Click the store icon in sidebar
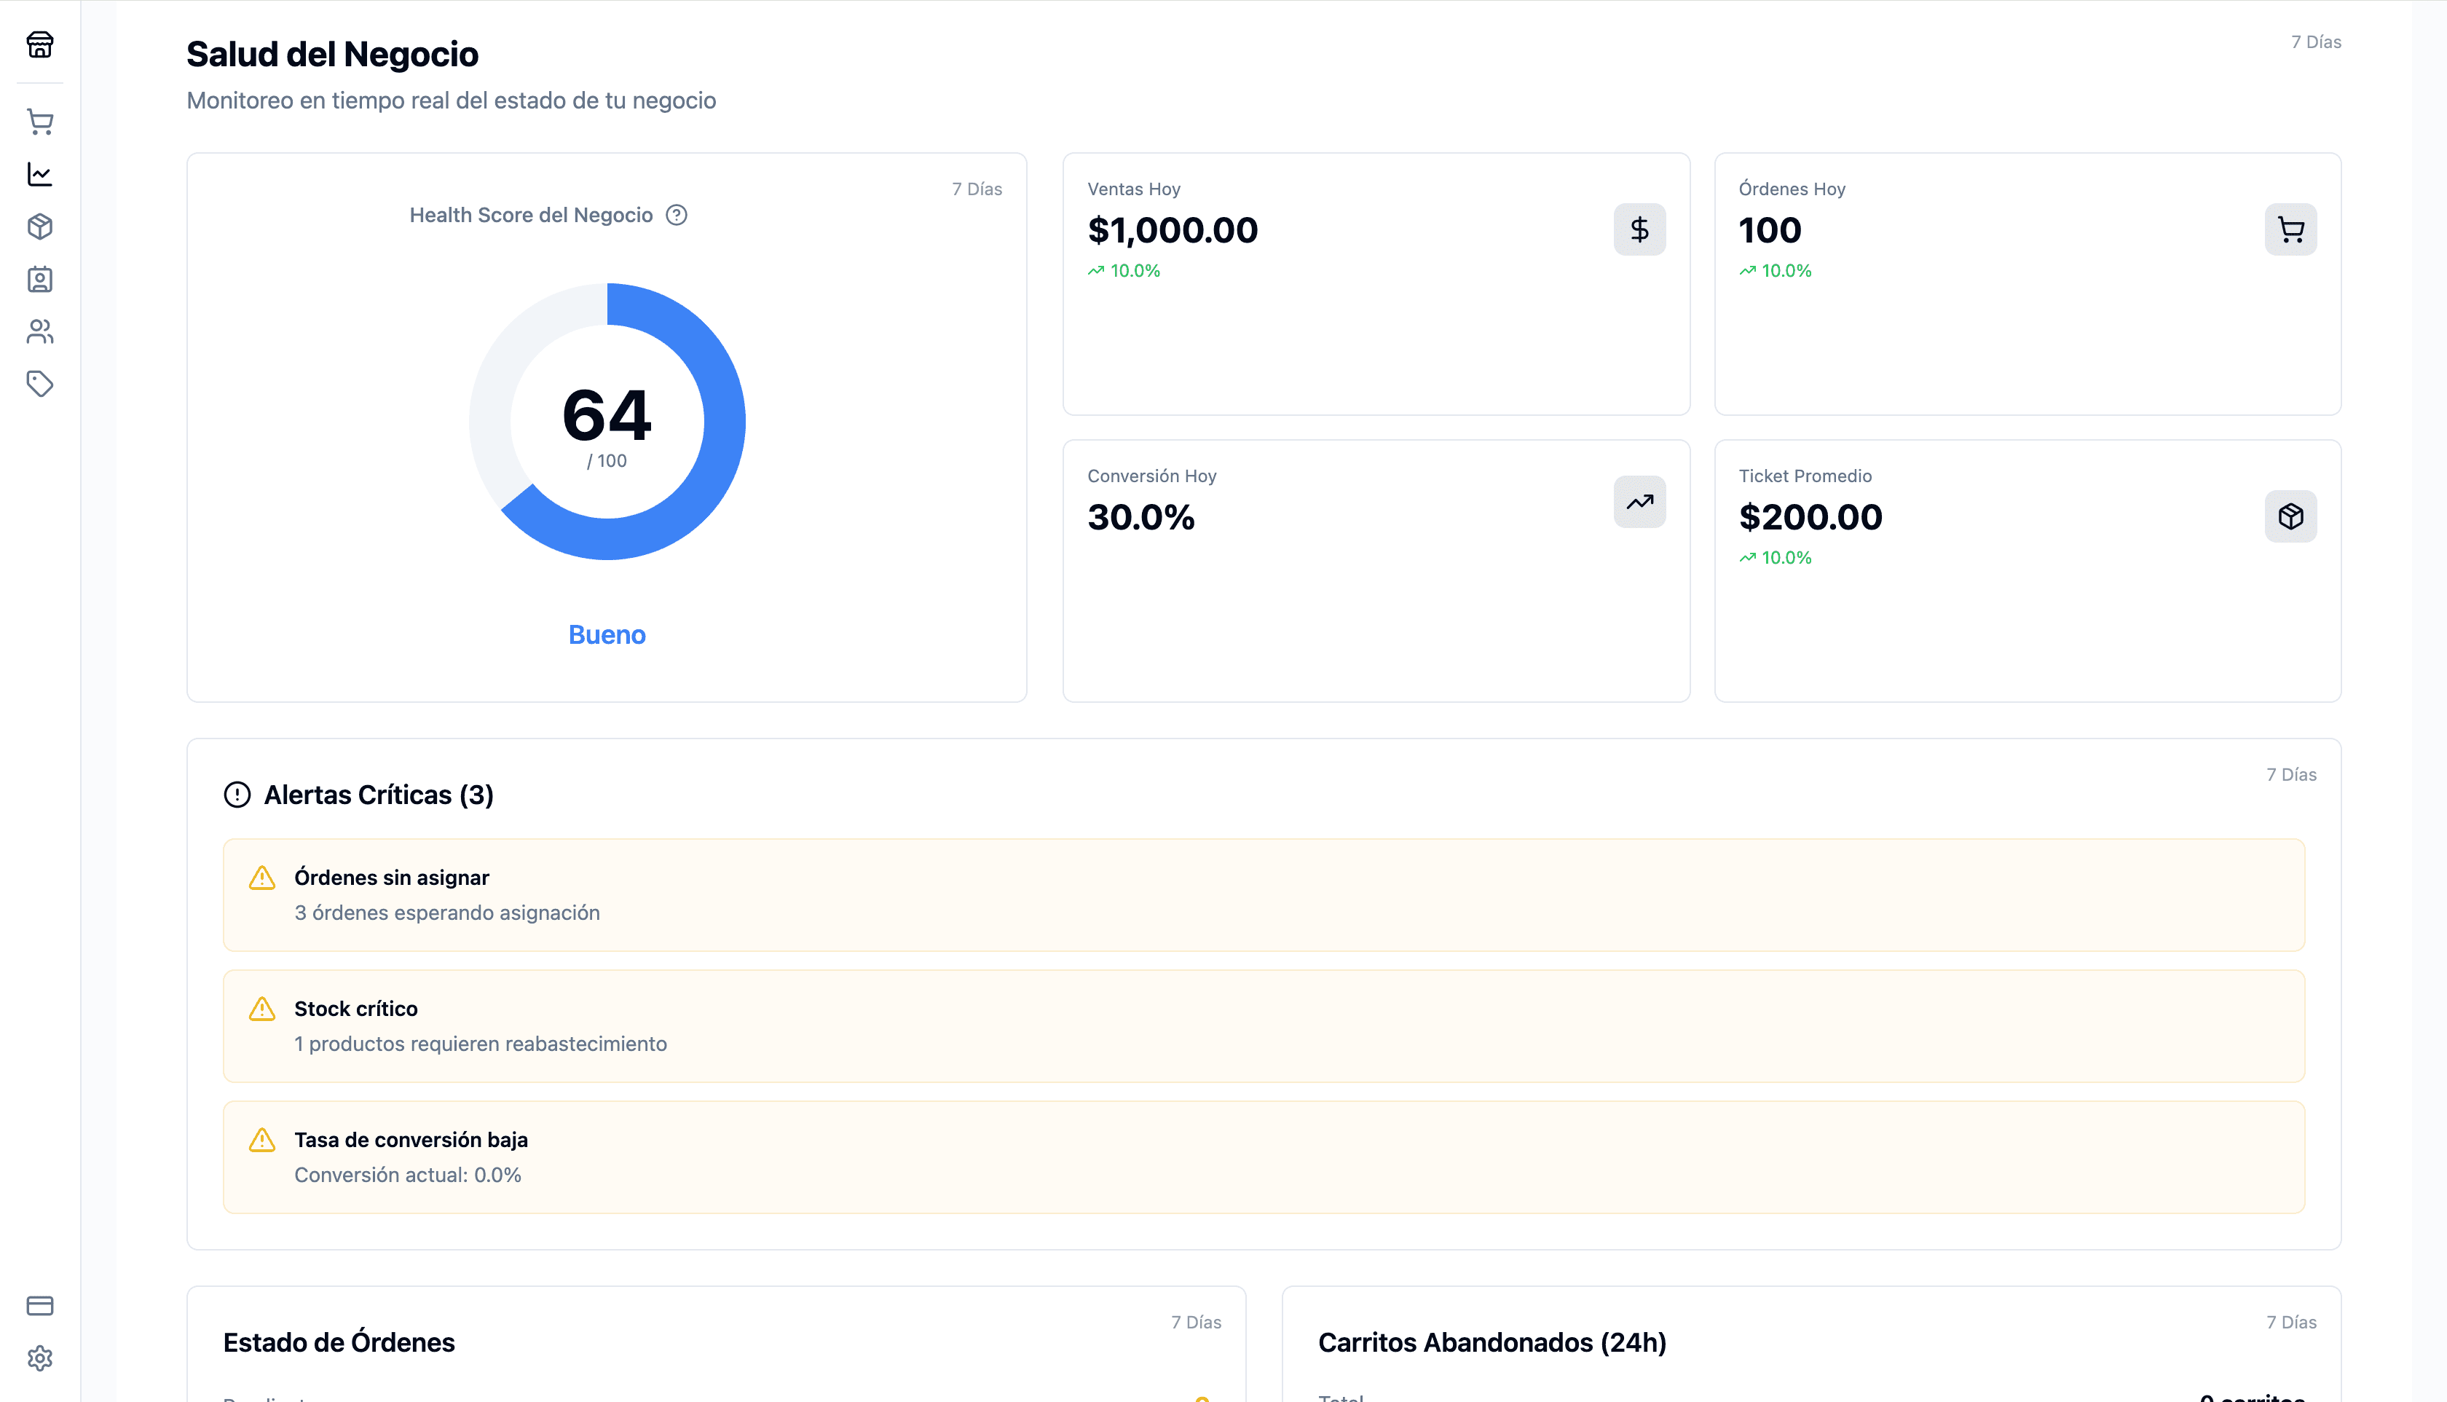Viewport: 2447px width, 1402px height. pos(39,44)
